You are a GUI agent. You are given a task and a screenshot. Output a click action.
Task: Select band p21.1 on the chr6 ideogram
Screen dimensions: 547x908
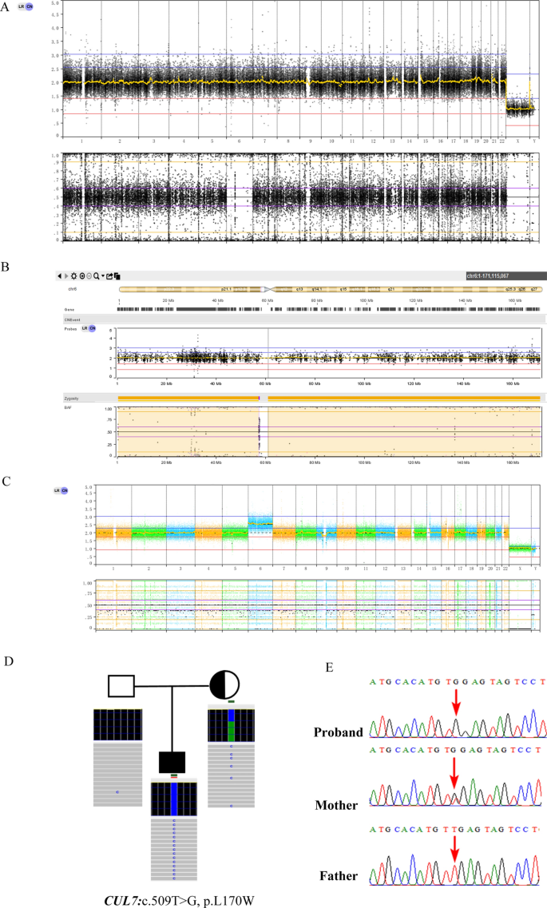226,288
